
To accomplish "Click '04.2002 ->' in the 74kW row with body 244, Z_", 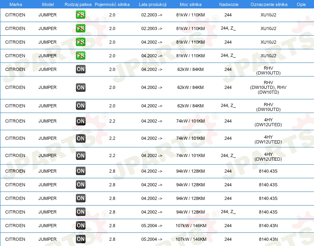I will click(x=152, y=155).
